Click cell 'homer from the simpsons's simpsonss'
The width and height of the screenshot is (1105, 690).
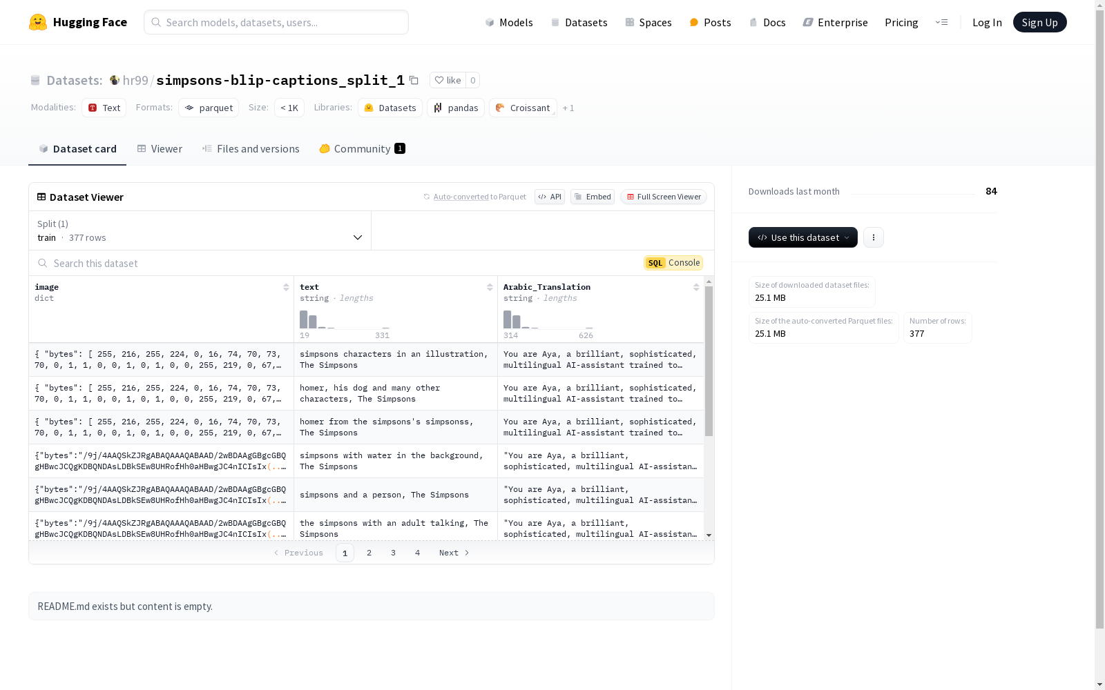396,427
